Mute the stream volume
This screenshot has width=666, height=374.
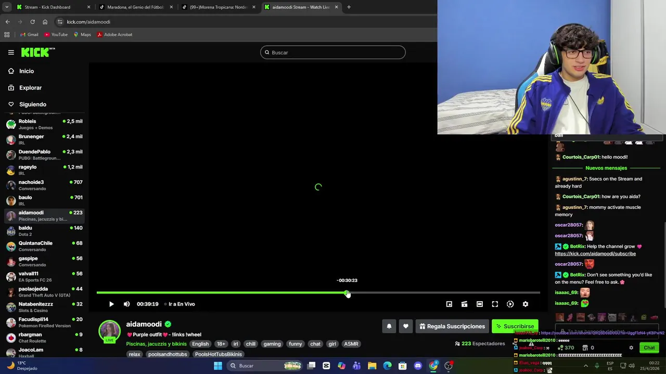[x=126, y=304]
